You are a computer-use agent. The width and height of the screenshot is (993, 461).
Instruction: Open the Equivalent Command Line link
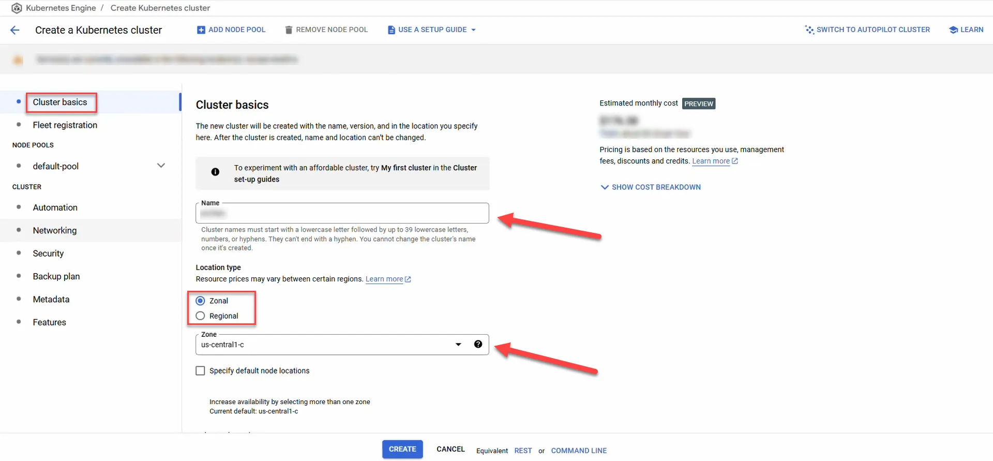(579, 451)
